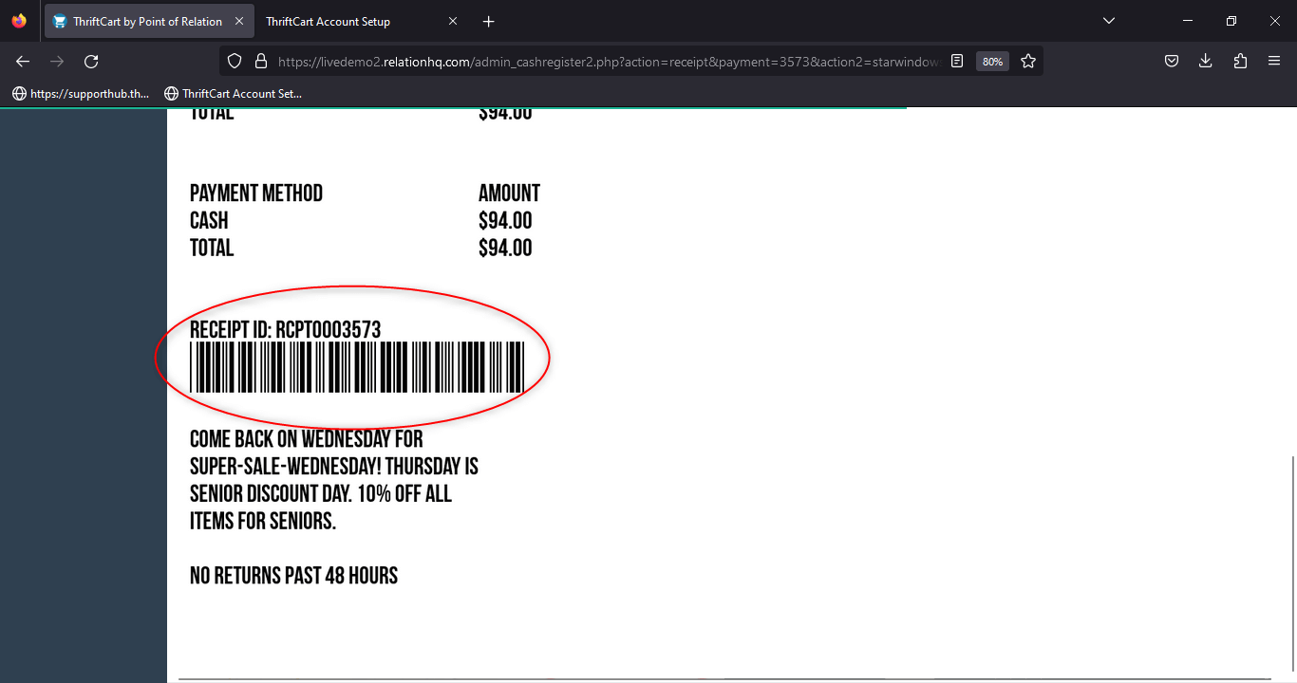The width and height of the screenshot is (1297, 683).
Task: Open the ThriftCart Account Set bookmark
Action: (234, 93)
